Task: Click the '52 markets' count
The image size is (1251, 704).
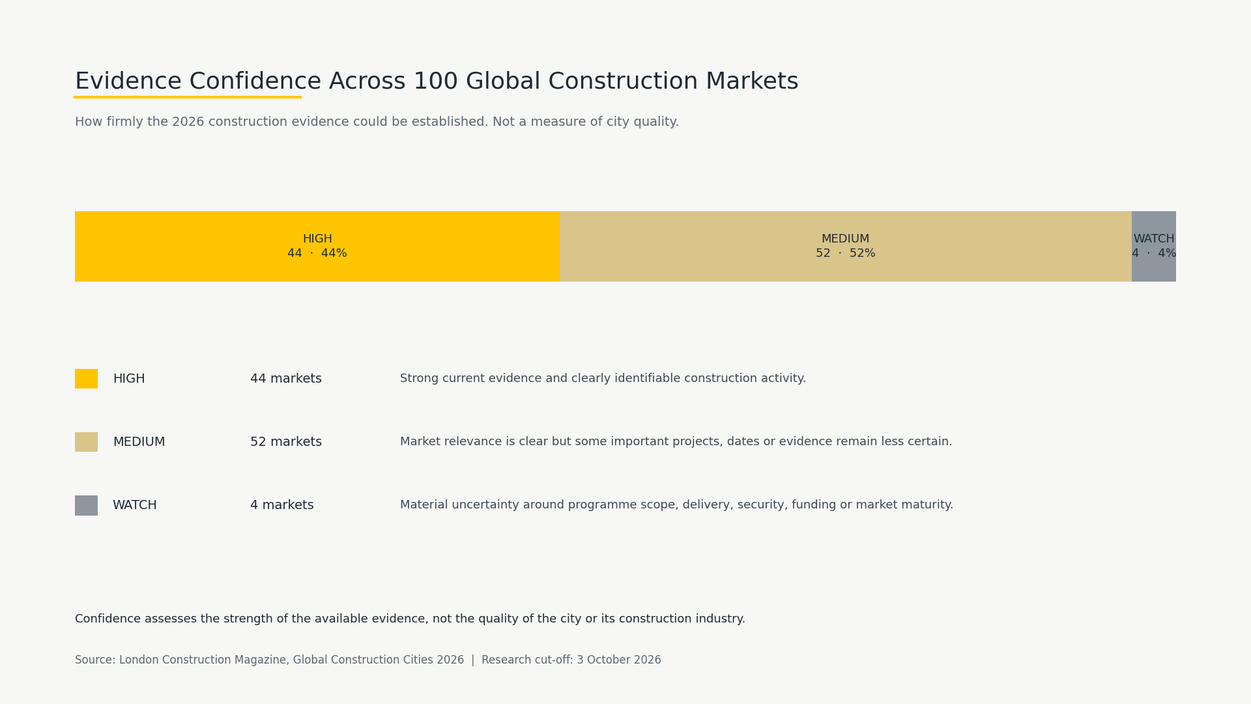Action: click(286, 442)
